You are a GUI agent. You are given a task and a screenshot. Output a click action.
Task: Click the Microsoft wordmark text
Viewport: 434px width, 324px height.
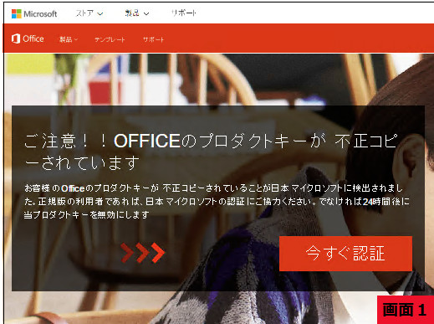(40, 14)
